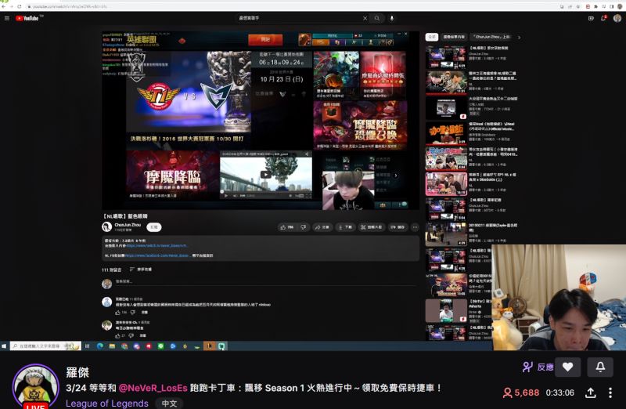Open the video more-actions ellipsis
Image resolution: width=626 pixels, height=409 pixels.
pos(416,227)
